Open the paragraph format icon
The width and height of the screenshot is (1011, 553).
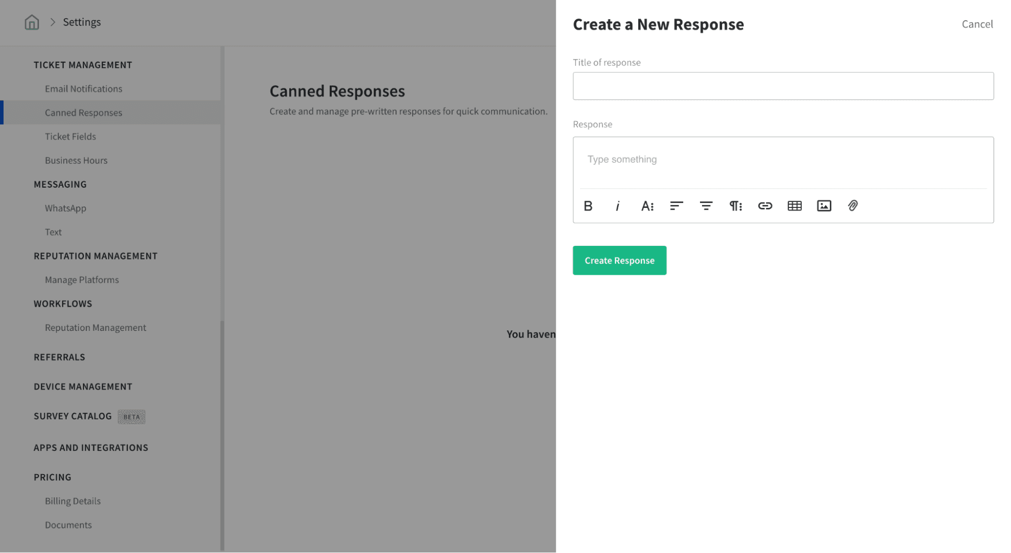click(x=735, y=206)
